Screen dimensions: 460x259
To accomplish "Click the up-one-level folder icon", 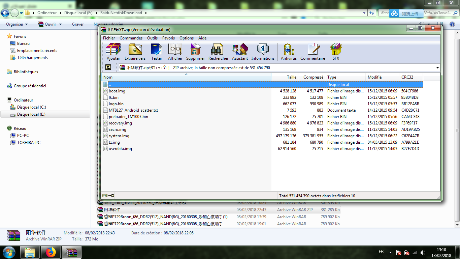I will coord(108,67).
